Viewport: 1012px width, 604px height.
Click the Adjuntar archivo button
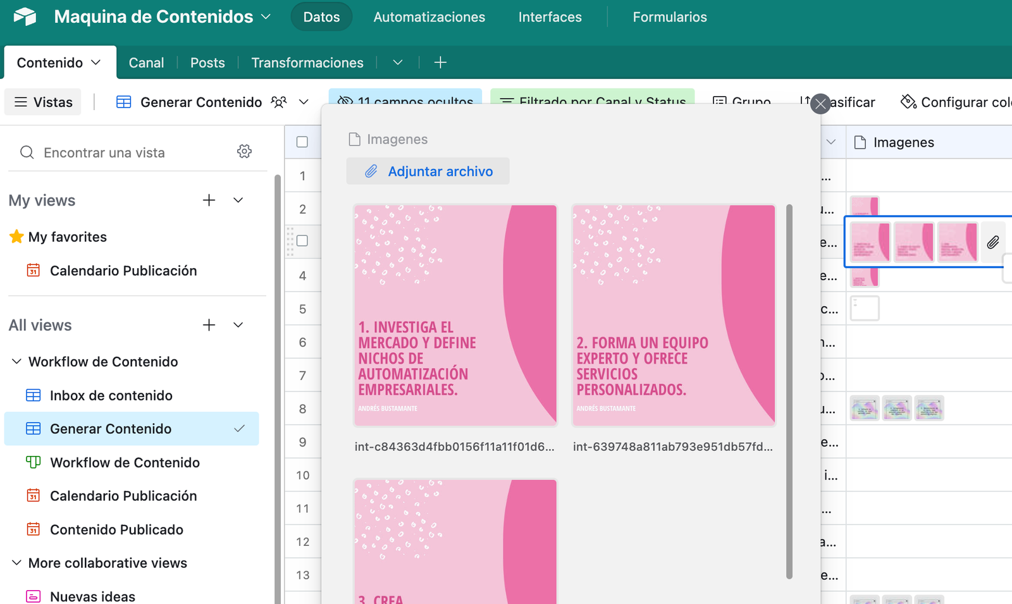428,171
